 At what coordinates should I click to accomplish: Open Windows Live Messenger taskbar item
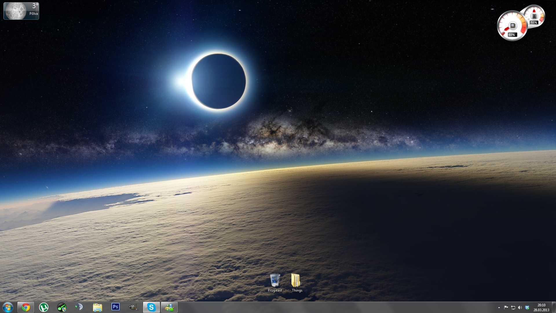tap(169, 307)
